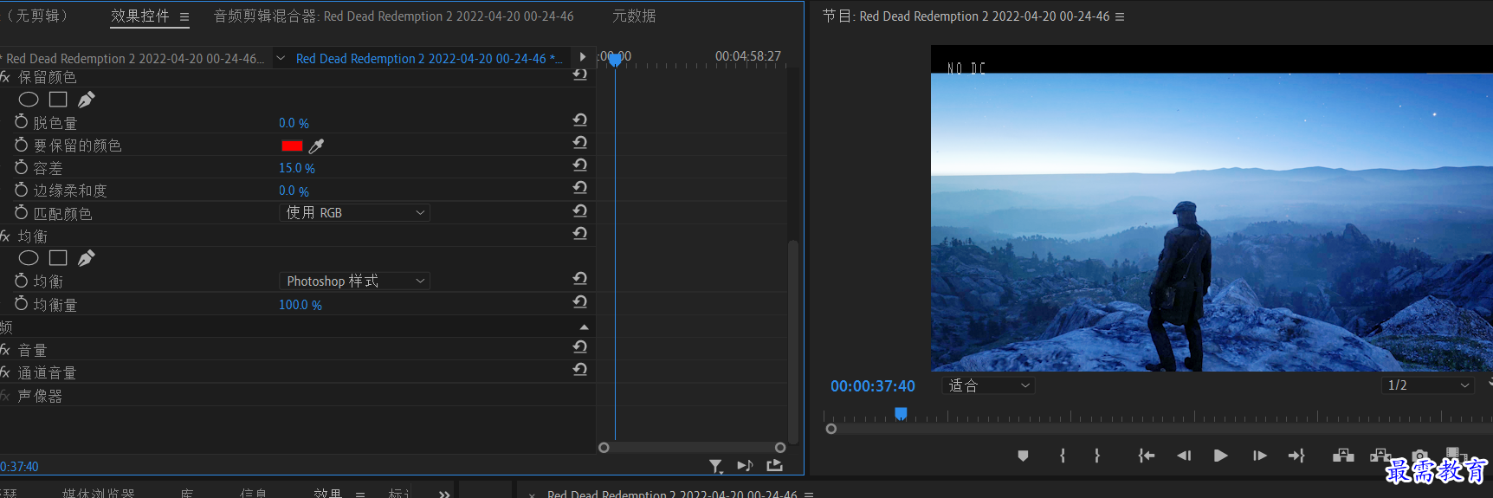Click 0.0 % value for 脱色量
This screenshot has width=1493, height=498.
pyautogui.click(x=294, y=123)
